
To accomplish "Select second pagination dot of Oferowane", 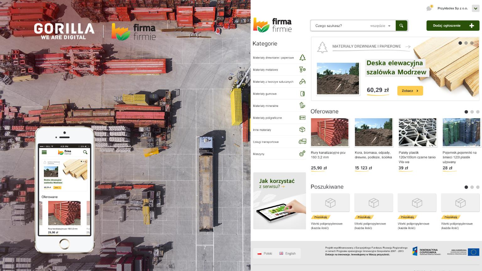I will pos(472,112).
